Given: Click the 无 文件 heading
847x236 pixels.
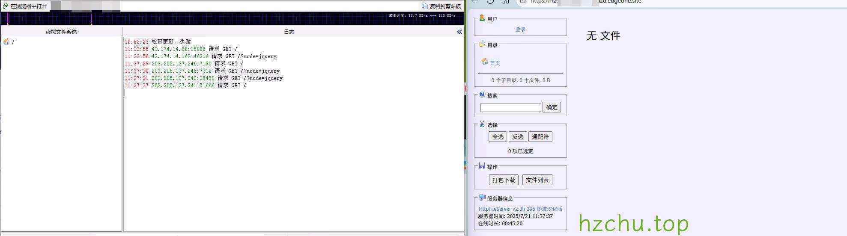Looking at the screenshot, I should click(603, 36).
